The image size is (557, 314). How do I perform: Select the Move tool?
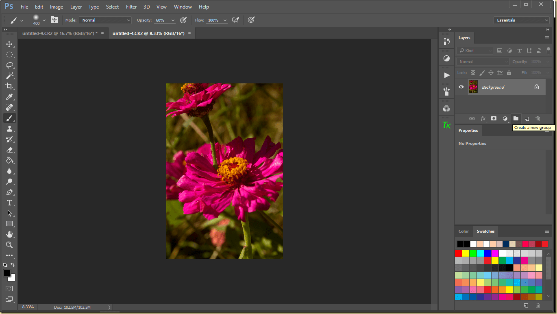point(9,44)
